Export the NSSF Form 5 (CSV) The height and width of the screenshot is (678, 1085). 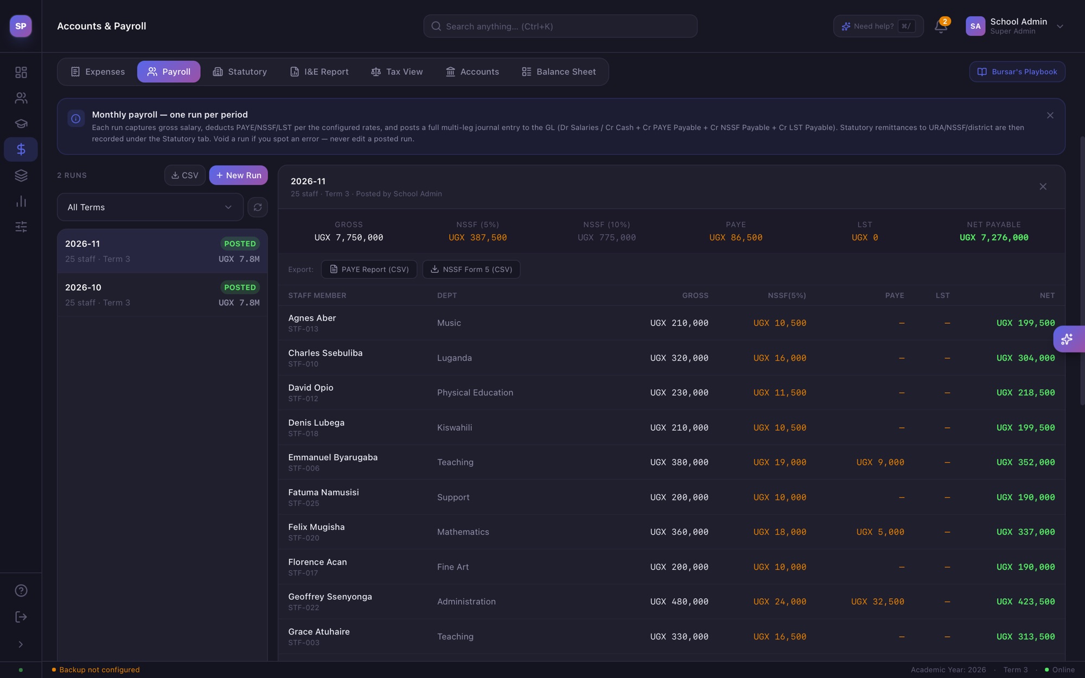[471, 270]
